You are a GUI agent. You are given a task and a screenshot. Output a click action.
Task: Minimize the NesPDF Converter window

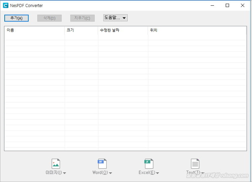[x=212, y=5]
